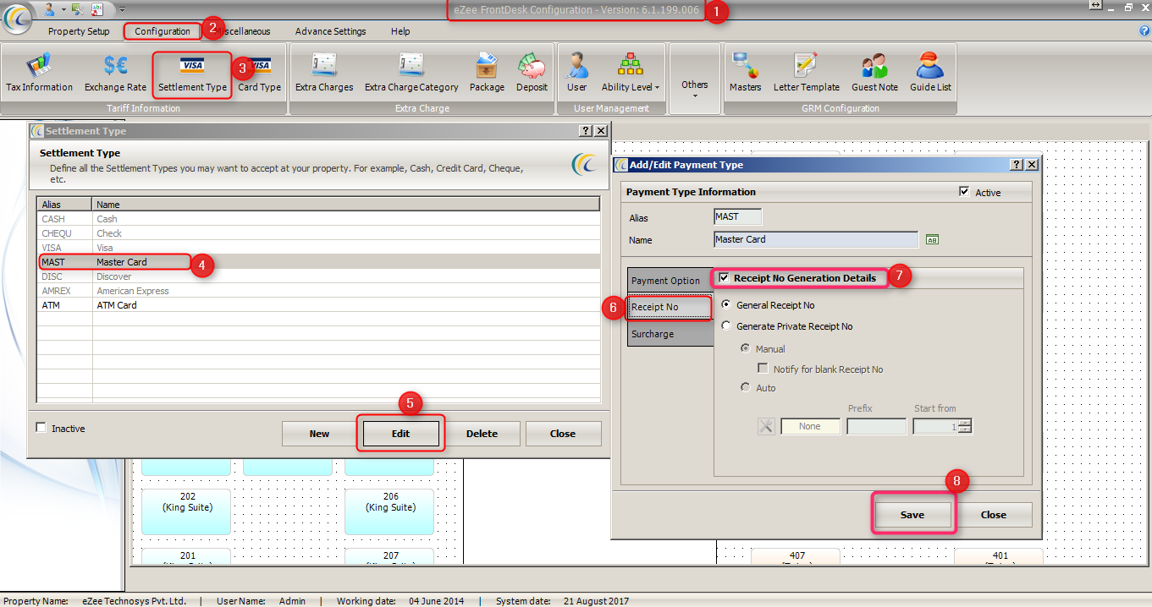Select Generate Private Receipt No option
The width and height of the screenshot is (1152, 607).
coord(725,325)
